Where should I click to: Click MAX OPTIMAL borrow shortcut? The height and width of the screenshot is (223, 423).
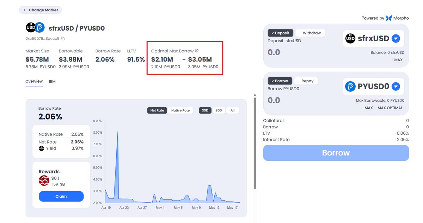click(390, 108)
